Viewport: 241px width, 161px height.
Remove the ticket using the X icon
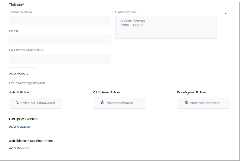point(226,14)
